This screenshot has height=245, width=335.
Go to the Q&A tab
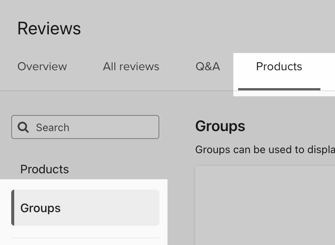208,66
